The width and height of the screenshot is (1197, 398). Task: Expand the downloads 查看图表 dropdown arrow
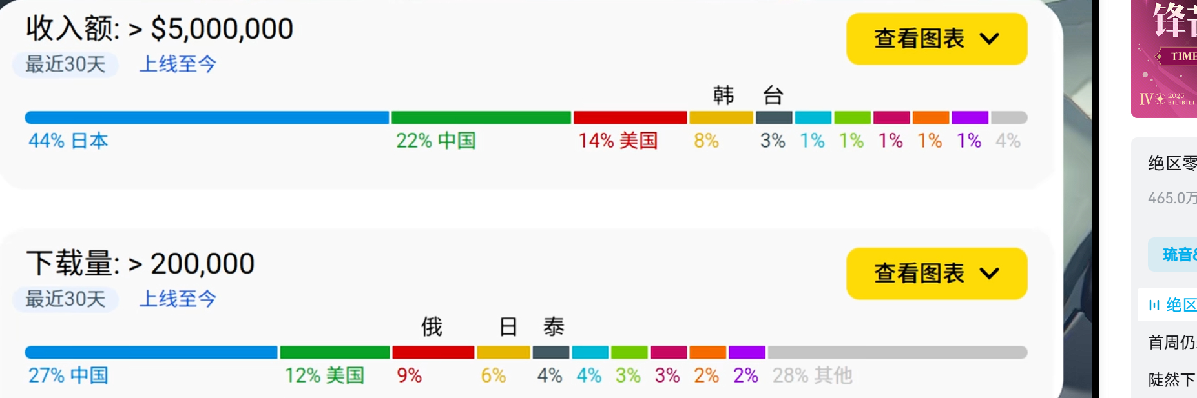coord(989,274)
